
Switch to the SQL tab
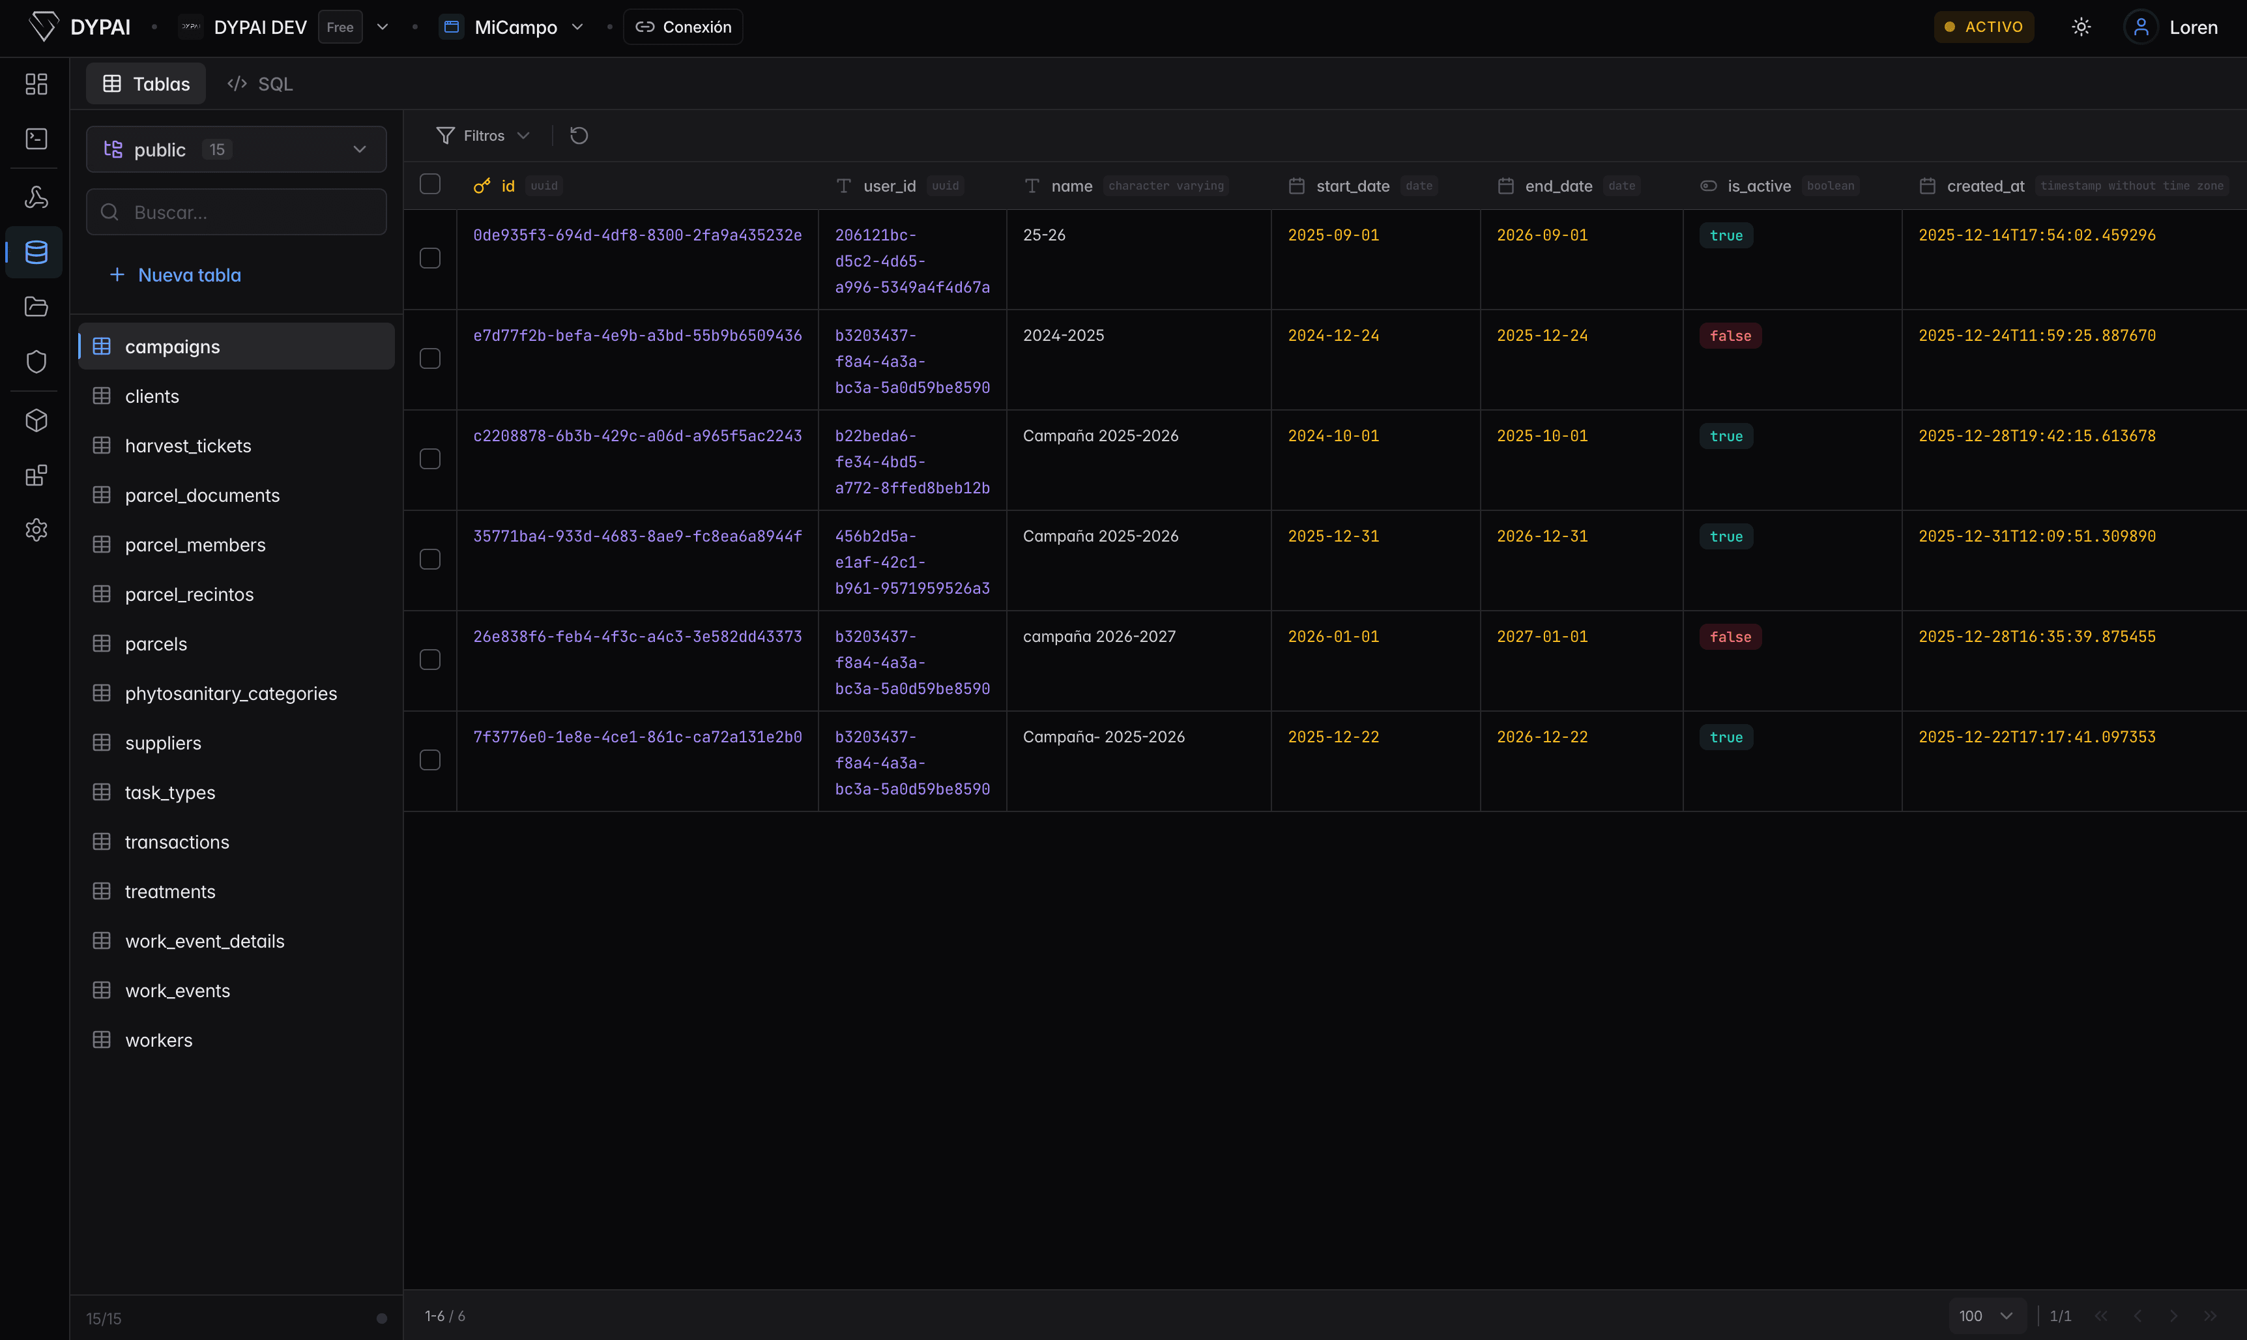click(x=260, y=84)
